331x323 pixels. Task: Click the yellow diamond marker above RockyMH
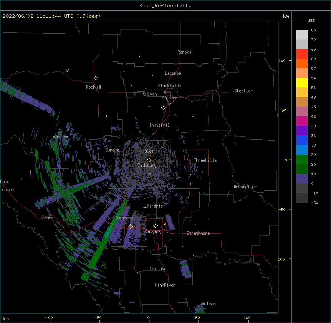[96, 78]
